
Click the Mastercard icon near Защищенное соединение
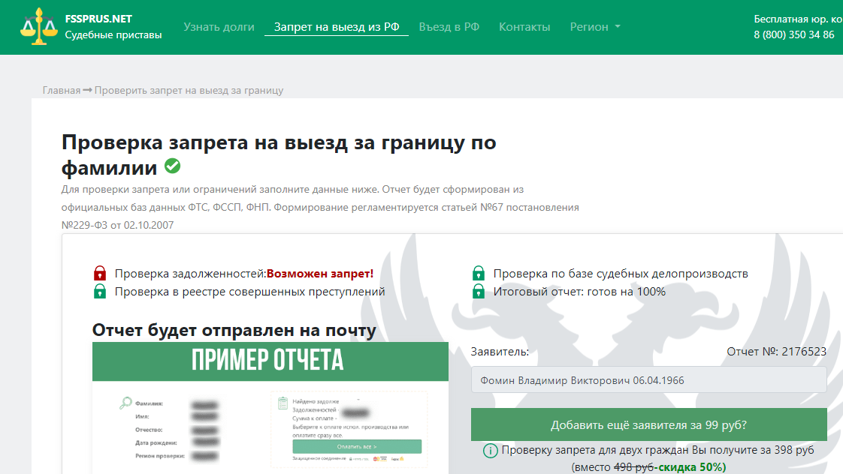coord(376,459)
